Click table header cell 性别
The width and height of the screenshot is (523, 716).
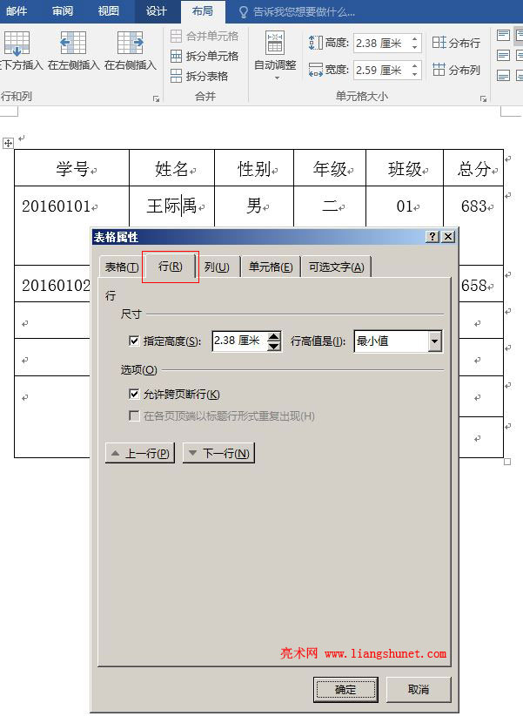[x=254, y=167]
